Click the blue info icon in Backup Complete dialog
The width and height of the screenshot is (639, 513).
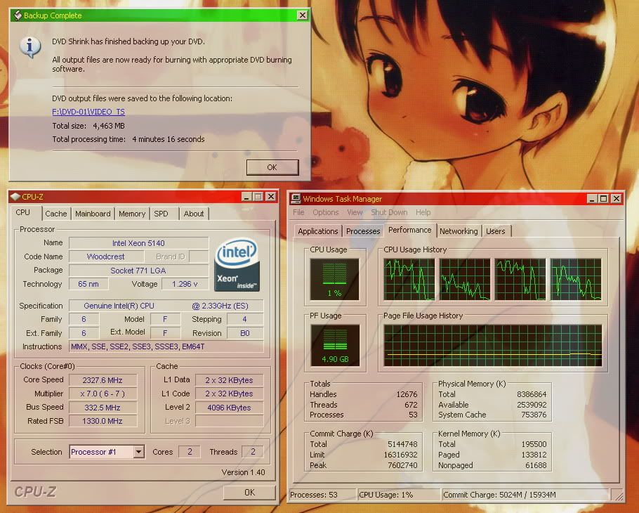[x=29, y=46]
